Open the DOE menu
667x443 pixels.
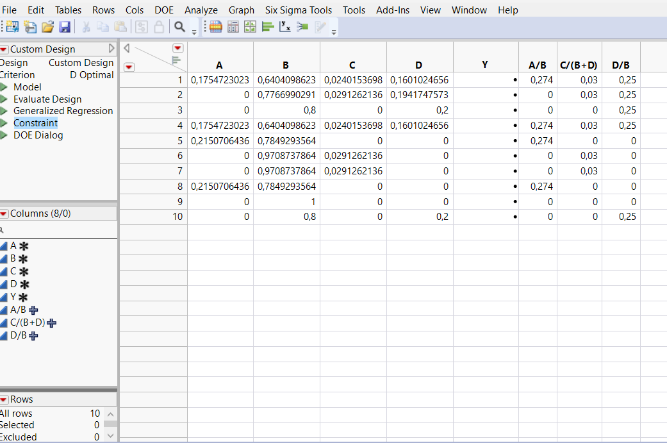pos(164,10)
